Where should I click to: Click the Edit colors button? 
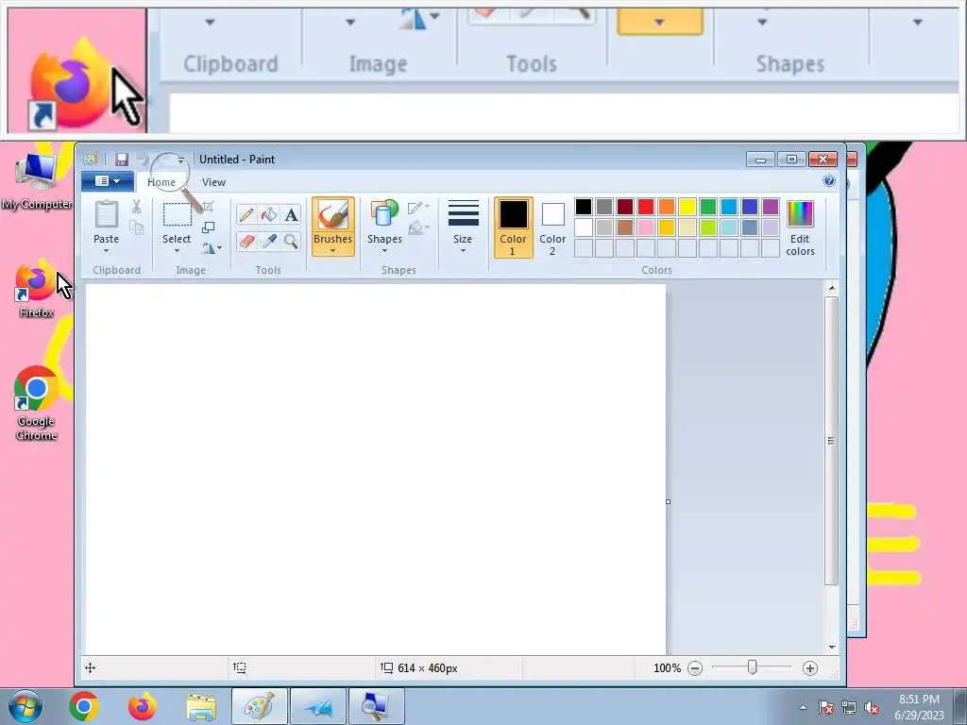(800, 228)
